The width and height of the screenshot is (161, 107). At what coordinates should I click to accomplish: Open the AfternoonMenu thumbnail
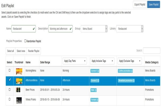19,81
